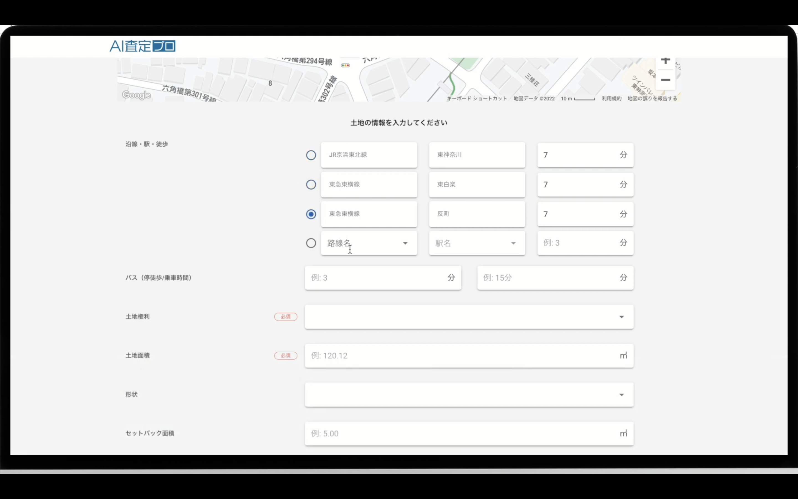Click the 土地権利 label
The image size is (798, 499).
pyautogui.click(x=137, y=317)
